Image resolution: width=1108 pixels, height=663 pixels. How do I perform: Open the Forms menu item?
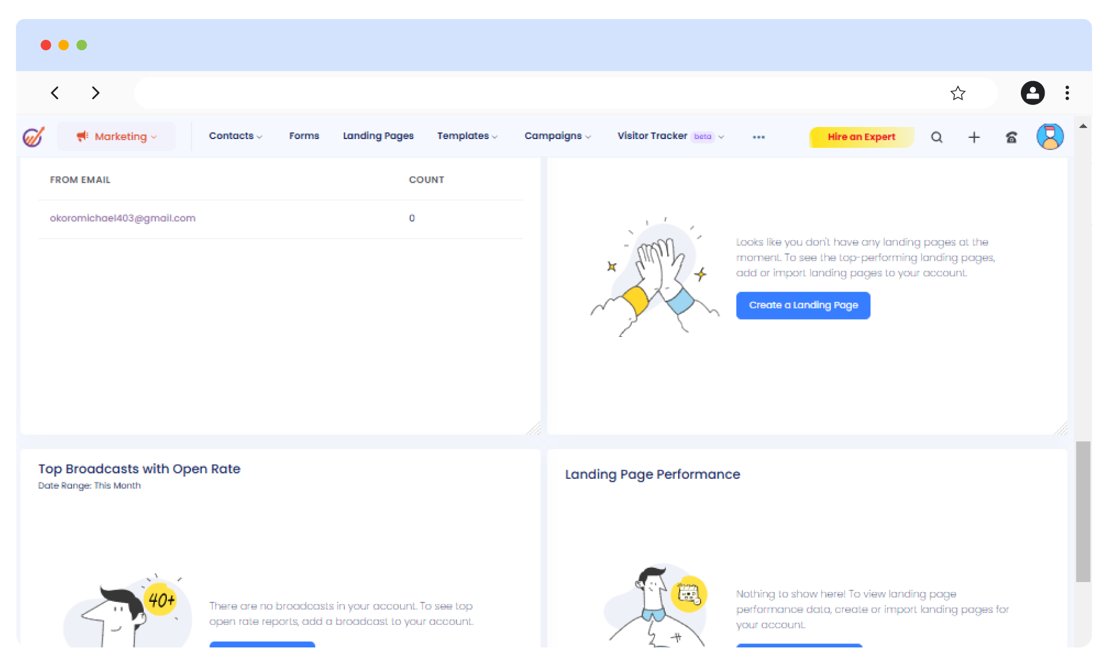pyautogui.click(x=304, y=136)
